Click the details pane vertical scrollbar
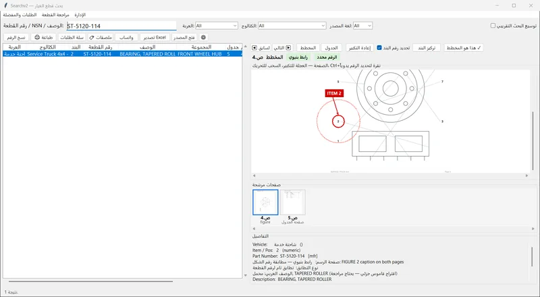The image size is (540, 297). (x=532, y=256)
